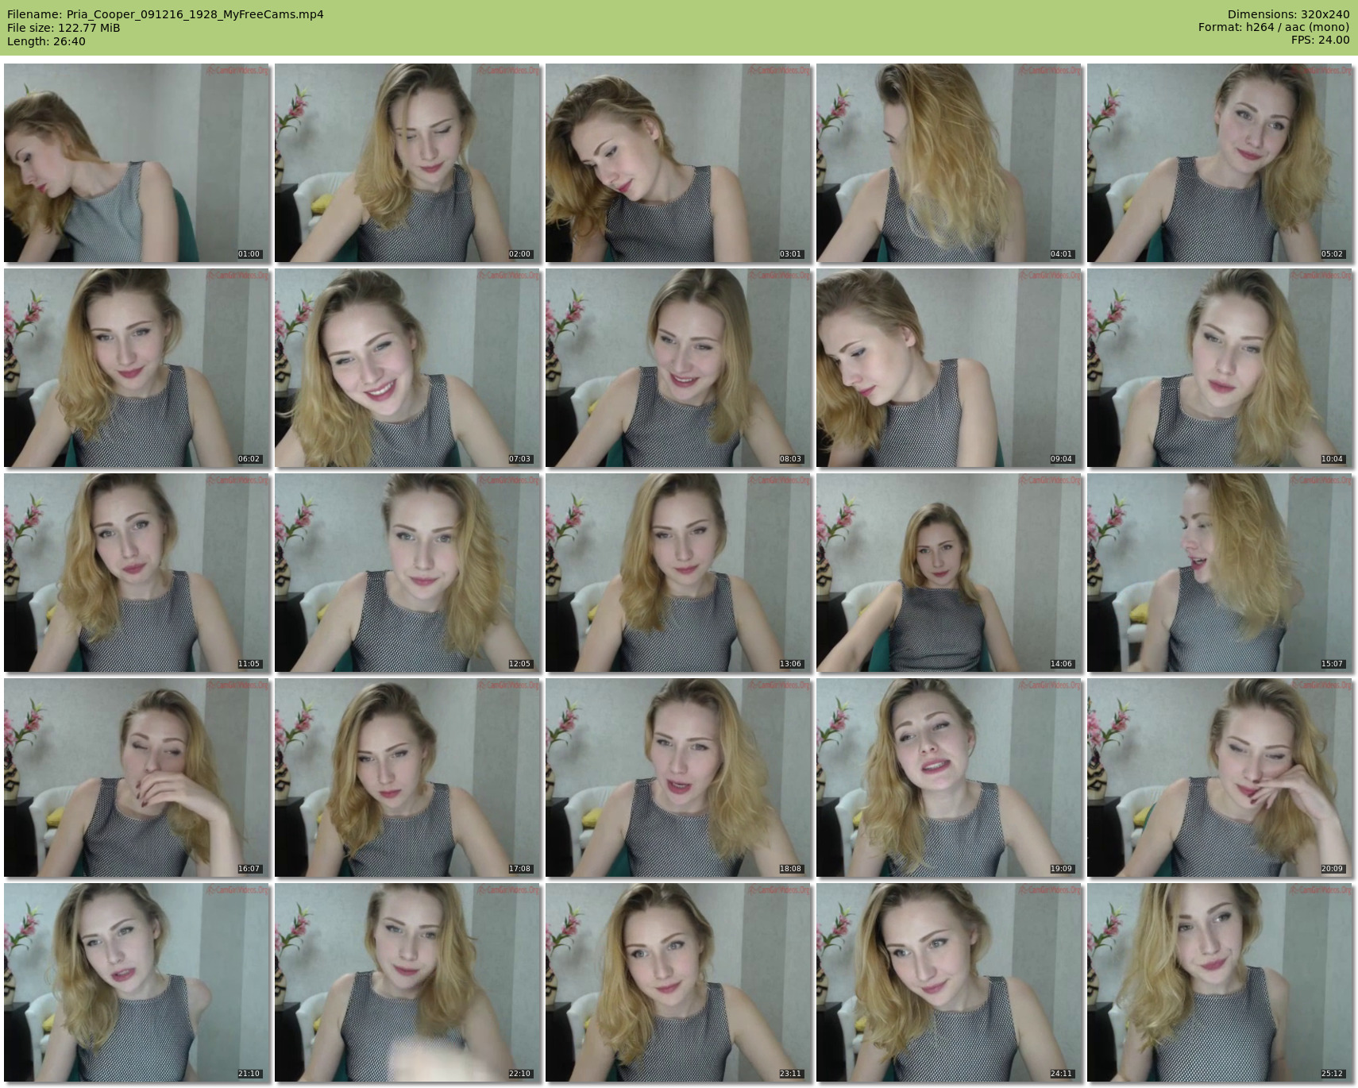Select the thumbnail stamped 21:10
This screenshot has height=1088, width=1358.
click(x=137, y=982)
